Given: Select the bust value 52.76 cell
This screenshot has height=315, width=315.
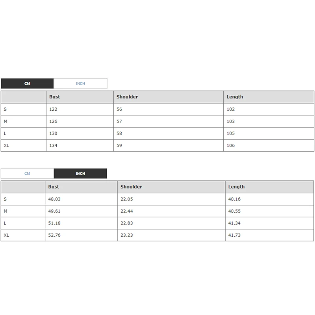Looking at the screenshot, I should tap(54, 235).
